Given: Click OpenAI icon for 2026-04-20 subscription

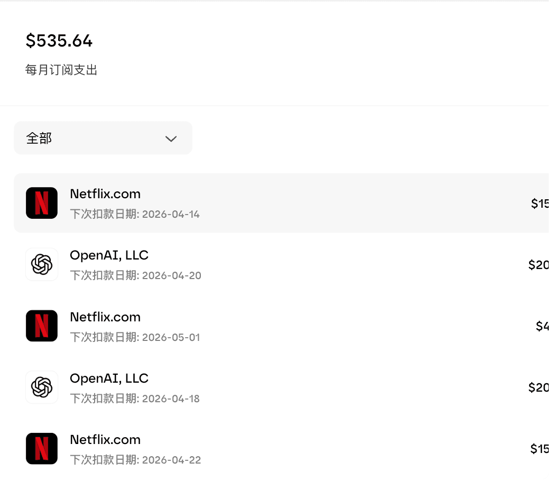Looking at the screenshot, I should 42,264.
